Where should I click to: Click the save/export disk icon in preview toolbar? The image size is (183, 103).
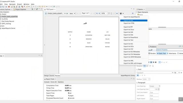121,13
